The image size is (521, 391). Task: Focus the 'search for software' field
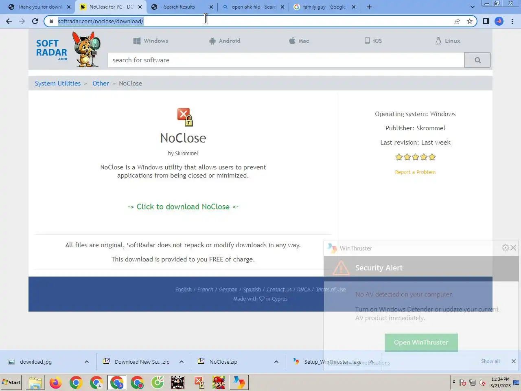click(x=286, y=60)
